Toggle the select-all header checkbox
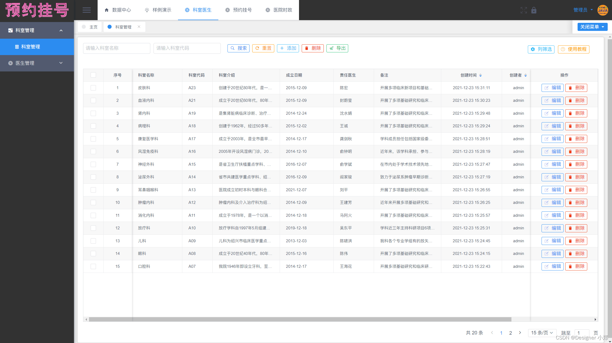Screen dimensions: 612x343 pyautogui.click(x=93, y=75)
